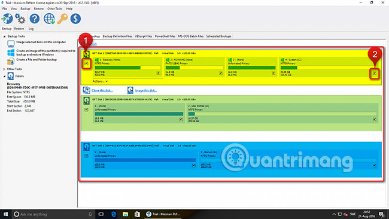
Task: Click the Windows flag on Recovery partition
Action: (97, 60)
